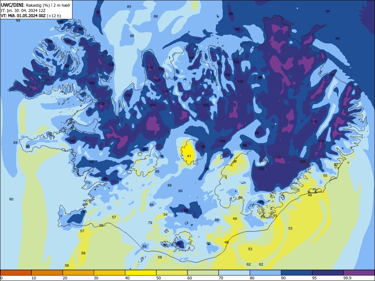Click the "49" humidity value on map

point(235,219)
